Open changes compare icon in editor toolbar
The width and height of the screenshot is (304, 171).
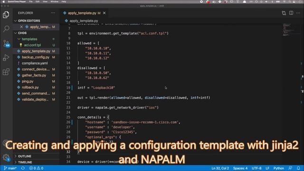pos(284,13)
